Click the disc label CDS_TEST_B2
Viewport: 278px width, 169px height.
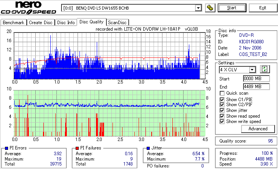[x=253, y=54]
